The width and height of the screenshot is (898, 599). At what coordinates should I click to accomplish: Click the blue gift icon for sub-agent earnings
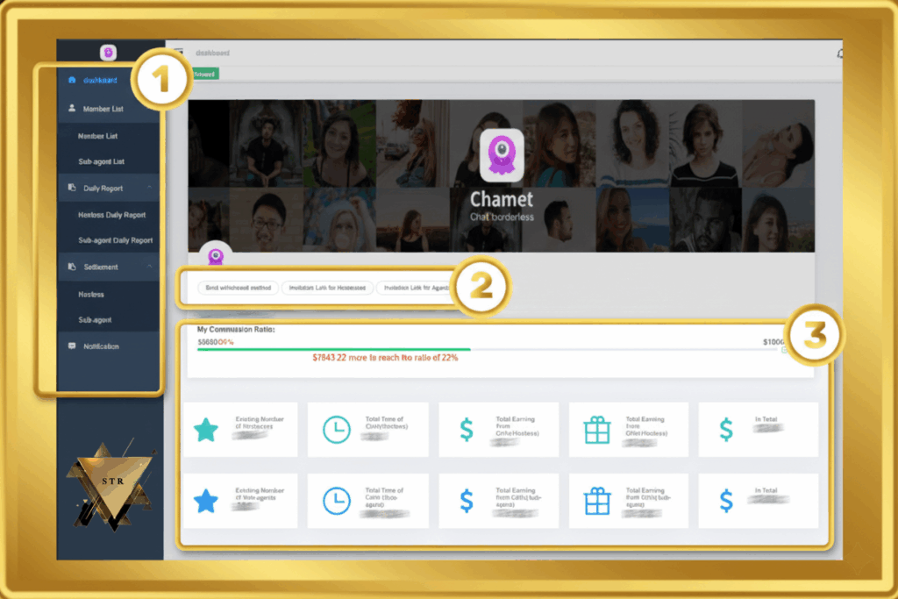596,500
